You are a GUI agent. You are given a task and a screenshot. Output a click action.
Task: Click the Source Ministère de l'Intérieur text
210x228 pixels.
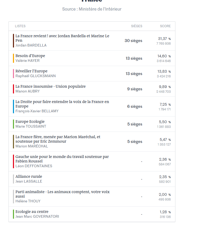pos(92,9)
